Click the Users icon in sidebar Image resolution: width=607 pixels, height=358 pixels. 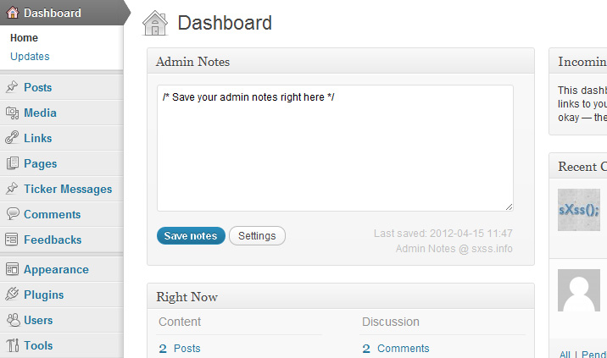click(13, 320)
